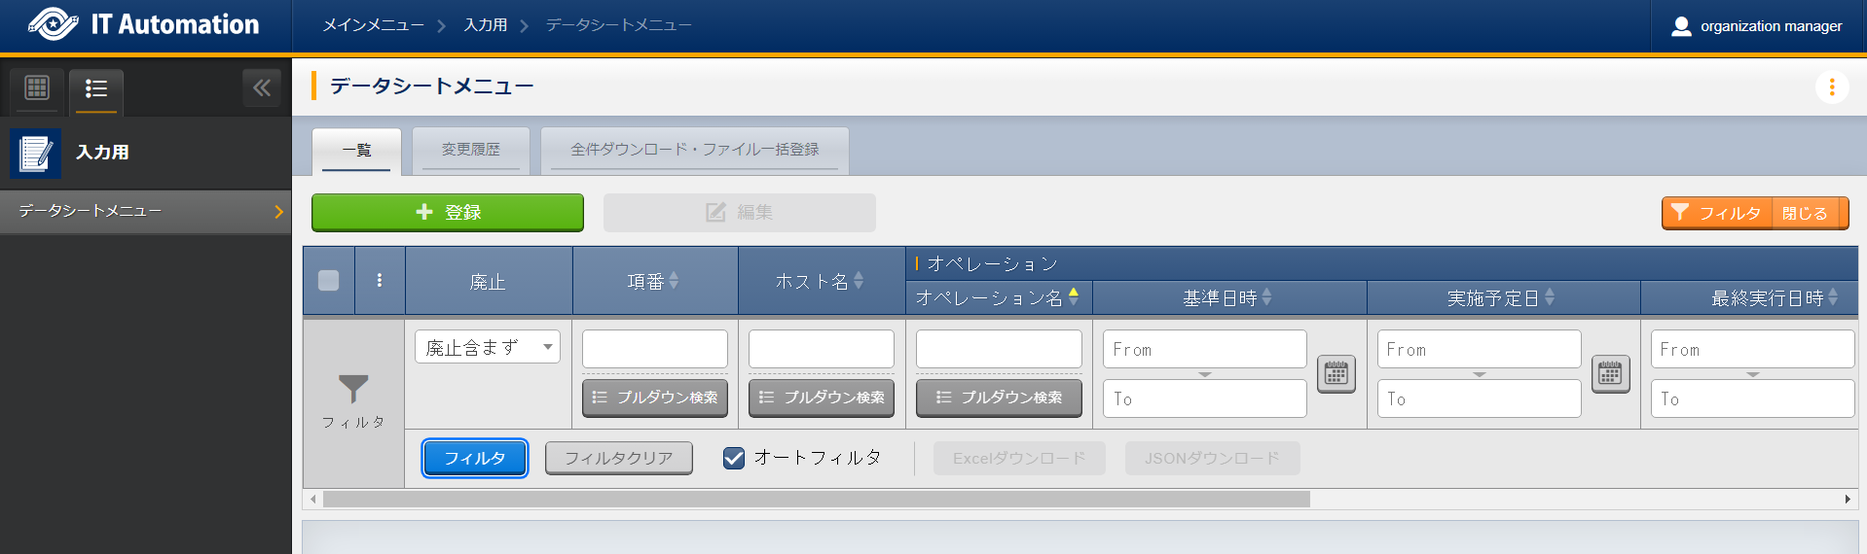Screen dimensions: 1867x554
Task: Click the ホスト名 filter text field
Action: coord(822,349)
